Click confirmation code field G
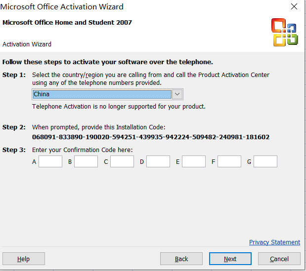This screenshot has width=306, height=271. 265,161
